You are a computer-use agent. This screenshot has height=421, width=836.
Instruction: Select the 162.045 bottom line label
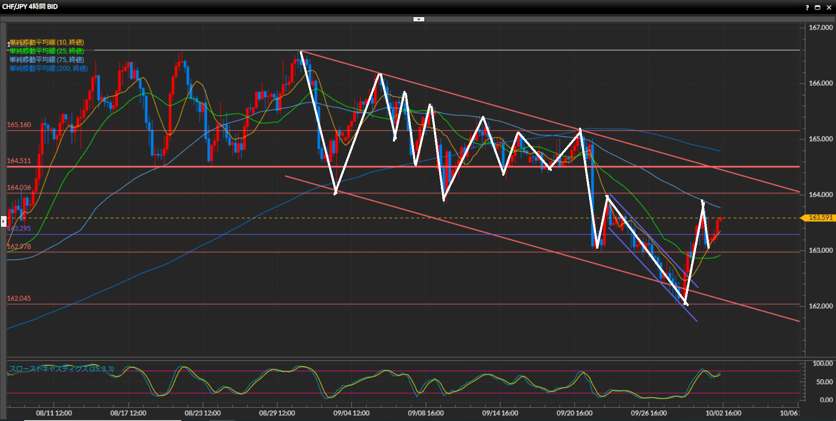pyautogui.click(x=19, y=299)
